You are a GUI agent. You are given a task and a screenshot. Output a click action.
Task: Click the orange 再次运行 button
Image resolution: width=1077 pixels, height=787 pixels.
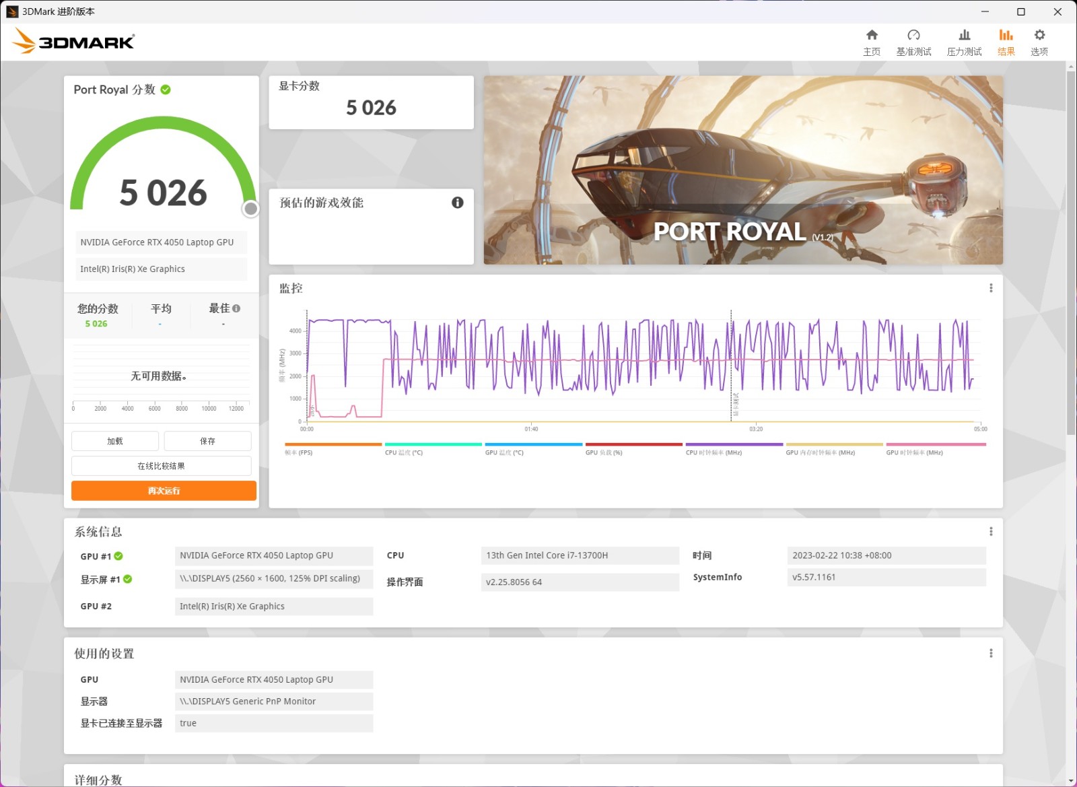pyautogui.click(x=164, y=491)
